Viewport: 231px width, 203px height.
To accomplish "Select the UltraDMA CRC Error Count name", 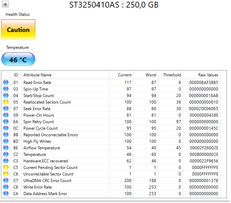I will coord(47,181).
